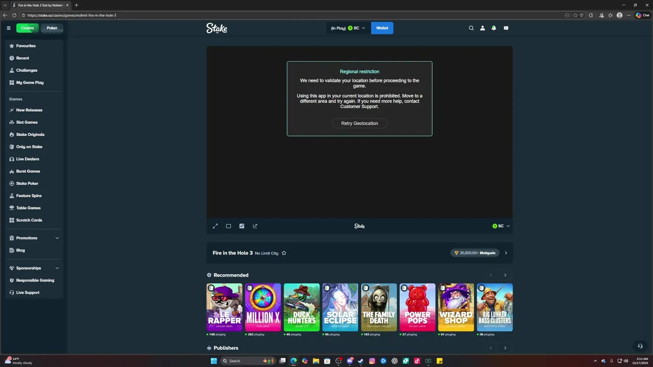
Task: Open Stake Originals category
Action: 34,135
